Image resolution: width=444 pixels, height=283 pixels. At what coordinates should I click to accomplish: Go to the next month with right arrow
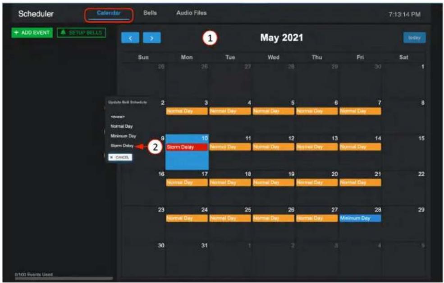[x=152, y=38]
